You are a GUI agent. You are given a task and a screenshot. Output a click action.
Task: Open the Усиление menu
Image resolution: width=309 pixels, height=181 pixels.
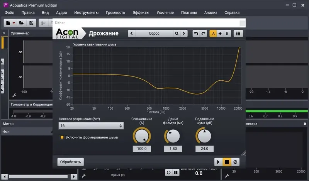[165, 13]
